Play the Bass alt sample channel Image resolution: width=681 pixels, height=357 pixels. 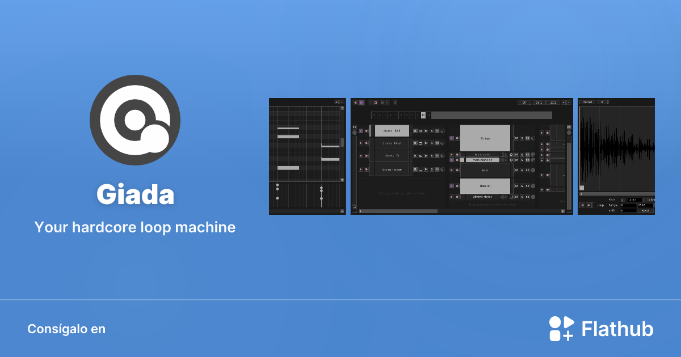point(451,186)
